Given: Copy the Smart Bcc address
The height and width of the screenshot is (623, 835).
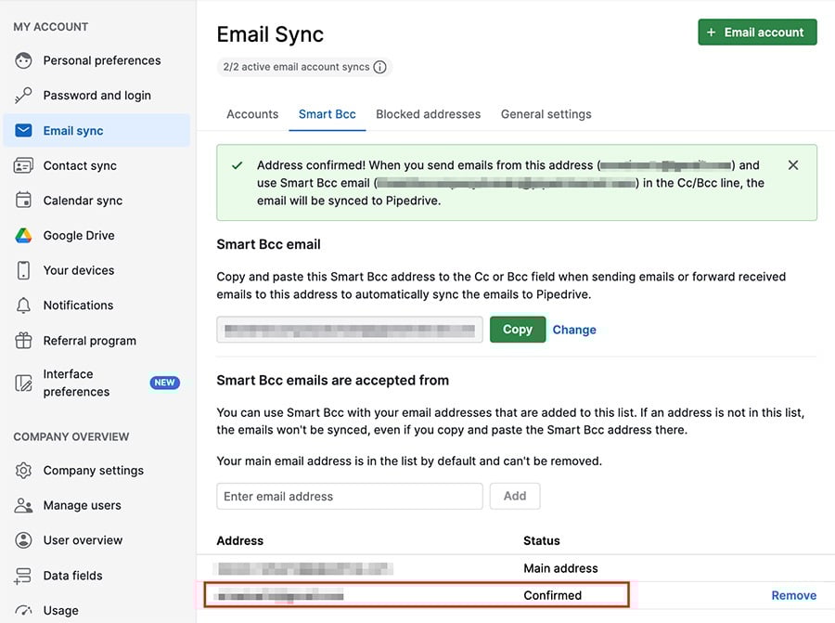Looking at the screenshot, I should tap(518, 330).
